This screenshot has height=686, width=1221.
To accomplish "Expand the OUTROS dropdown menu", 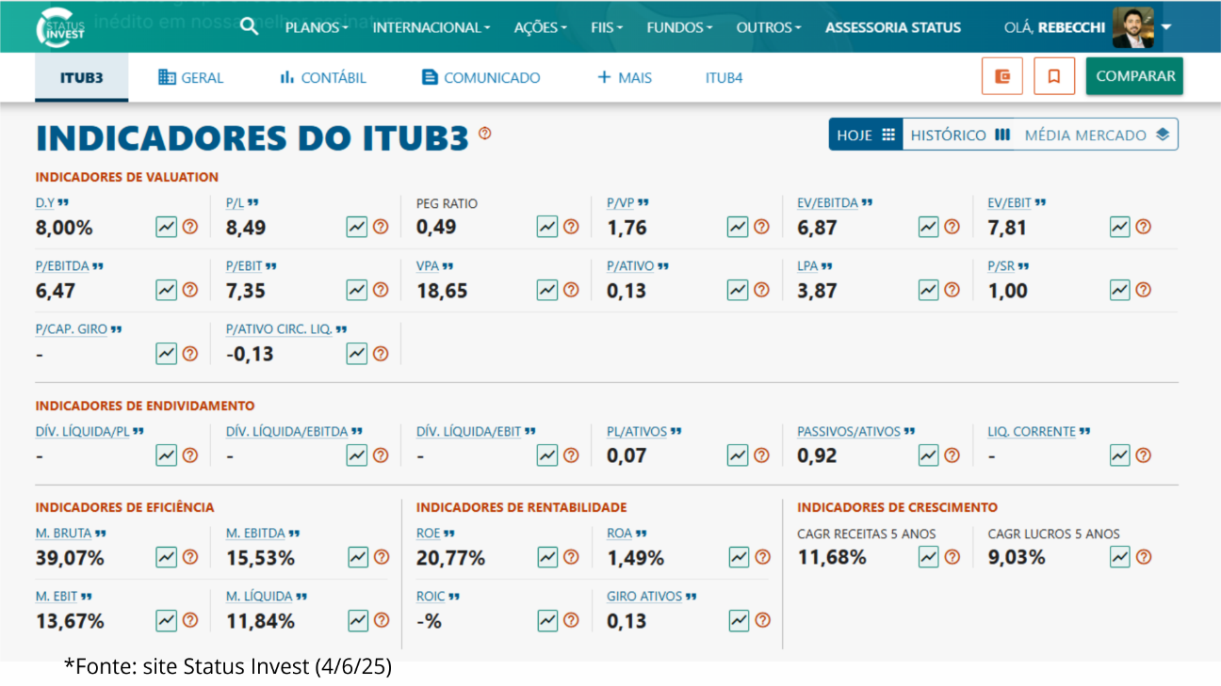I will pos(769,27).
